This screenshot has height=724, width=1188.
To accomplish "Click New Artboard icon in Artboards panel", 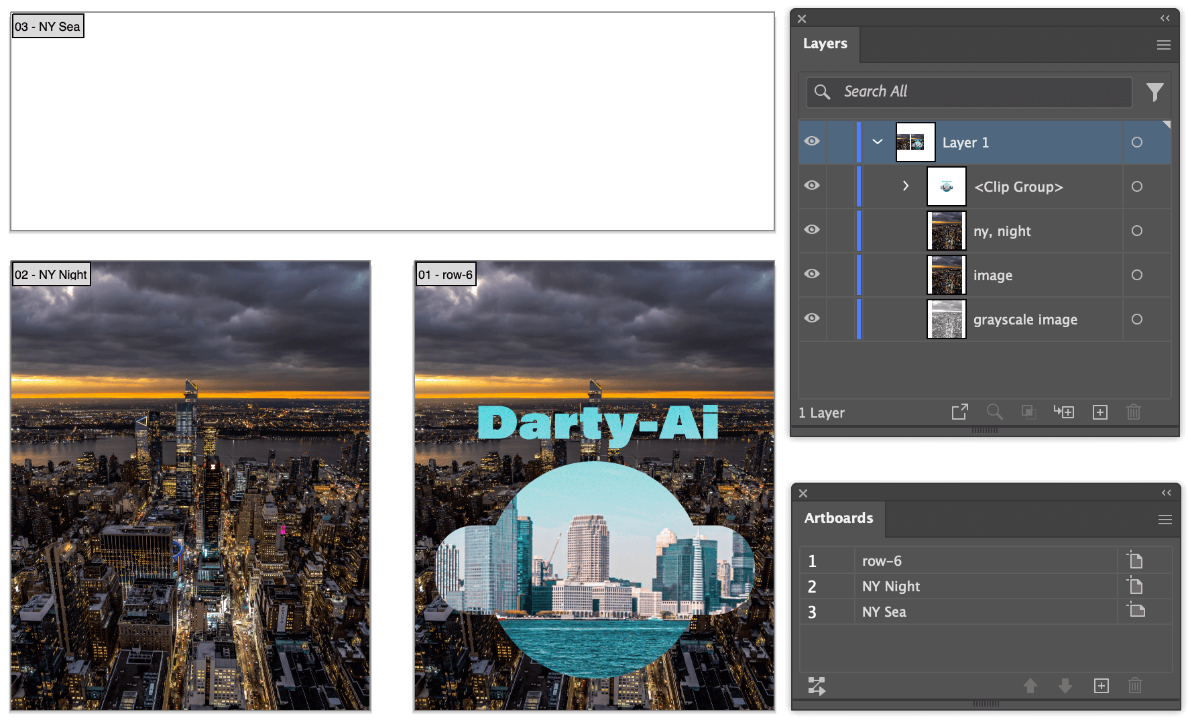I will point(1101,685).
